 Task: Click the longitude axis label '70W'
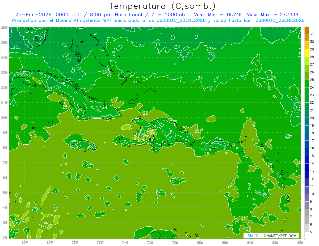[x=175, y=242]
